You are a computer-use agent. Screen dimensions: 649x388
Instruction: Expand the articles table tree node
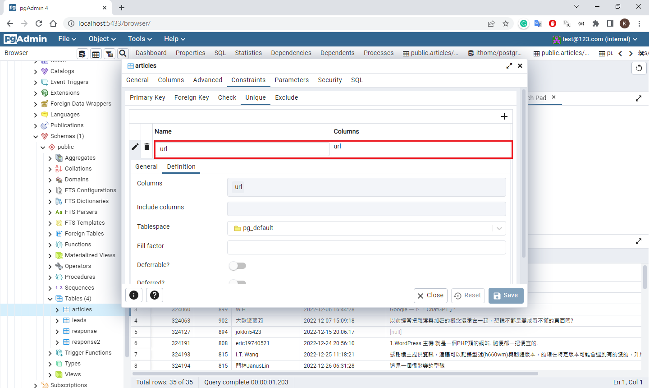click(57, 309)
